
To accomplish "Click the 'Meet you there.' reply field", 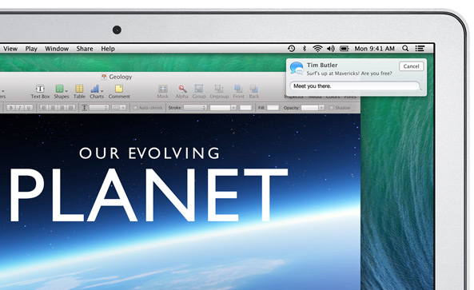I will [356, 86].
